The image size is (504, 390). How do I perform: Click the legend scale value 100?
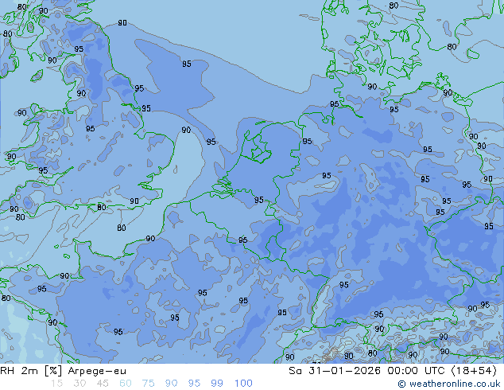coord(243,384)
